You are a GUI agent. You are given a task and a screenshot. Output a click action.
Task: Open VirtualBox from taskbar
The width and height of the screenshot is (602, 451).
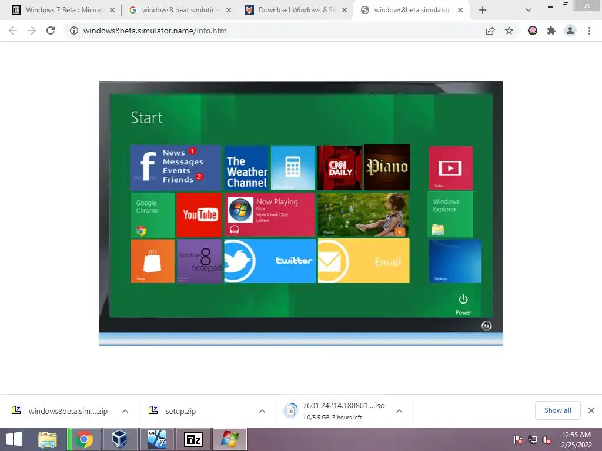(119, 439)
